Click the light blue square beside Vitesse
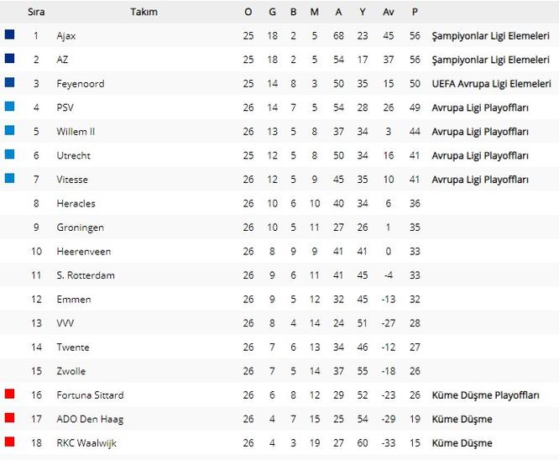The width and height of the screenshot is (559, 460). click(x=9, y=178)
